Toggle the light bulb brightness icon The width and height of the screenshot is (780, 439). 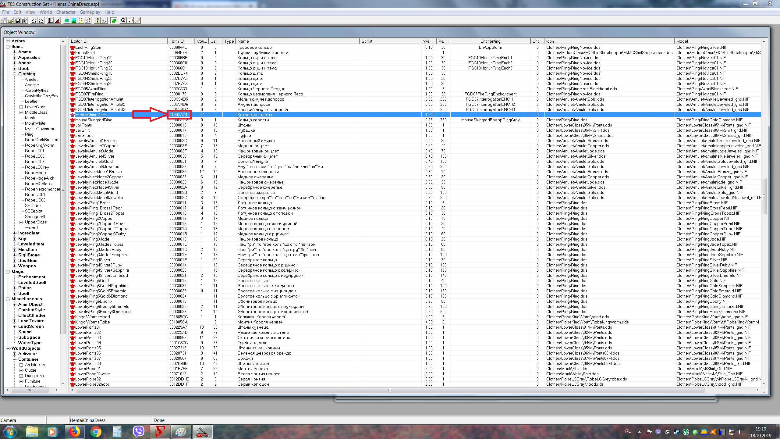click(x=97, y=21)
